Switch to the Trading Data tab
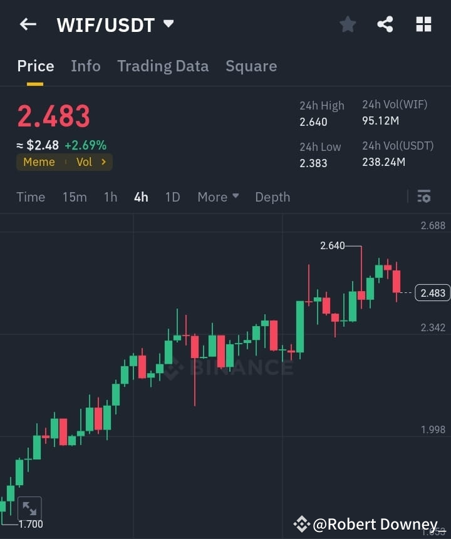This screenshot has width=451, height=539. point(163,66)
